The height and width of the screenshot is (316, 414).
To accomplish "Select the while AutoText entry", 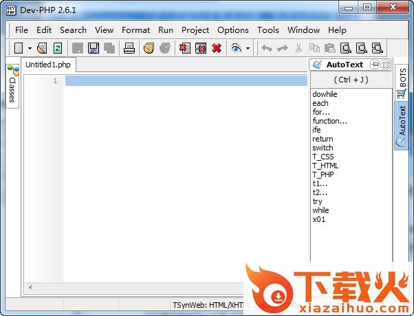I will pos(320,210).
